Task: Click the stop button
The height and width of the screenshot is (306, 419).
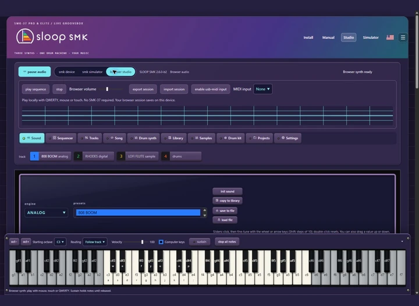Action: pos(59,89)
